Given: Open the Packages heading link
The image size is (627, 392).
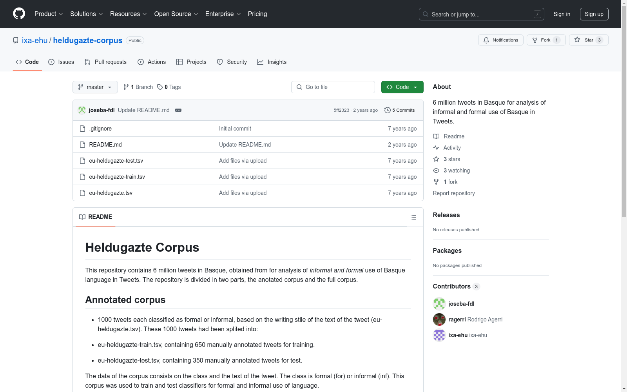Looking at the screenshot, I should click(447, 251).
